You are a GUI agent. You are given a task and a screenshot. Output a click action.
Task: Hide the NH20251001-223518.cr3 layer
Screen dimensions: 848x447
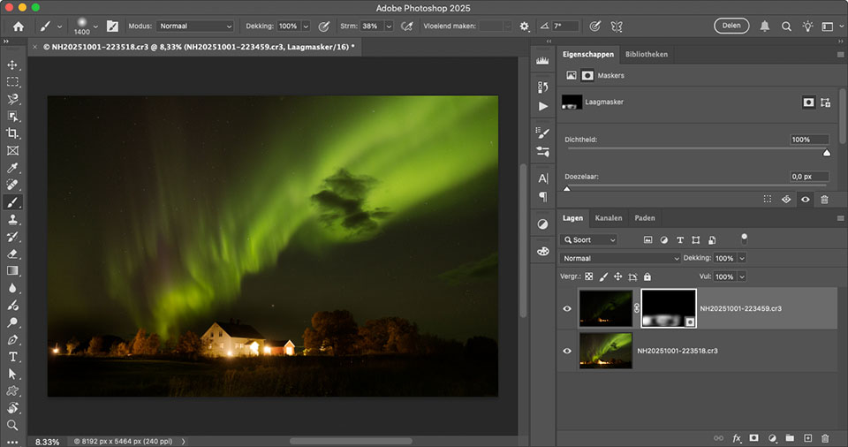tap(567, 351)
